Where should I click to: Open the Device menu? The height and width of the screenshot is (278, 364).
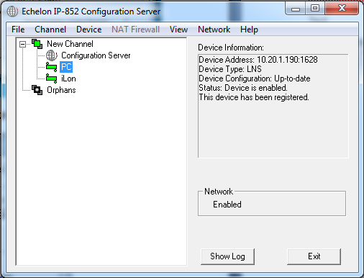pyautogui.click(x=89, y=30)
